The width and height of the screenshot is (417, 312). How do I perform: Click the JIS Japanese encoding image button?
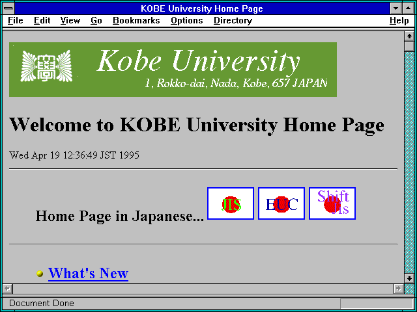pyautogui.click(x=231, y=203)
